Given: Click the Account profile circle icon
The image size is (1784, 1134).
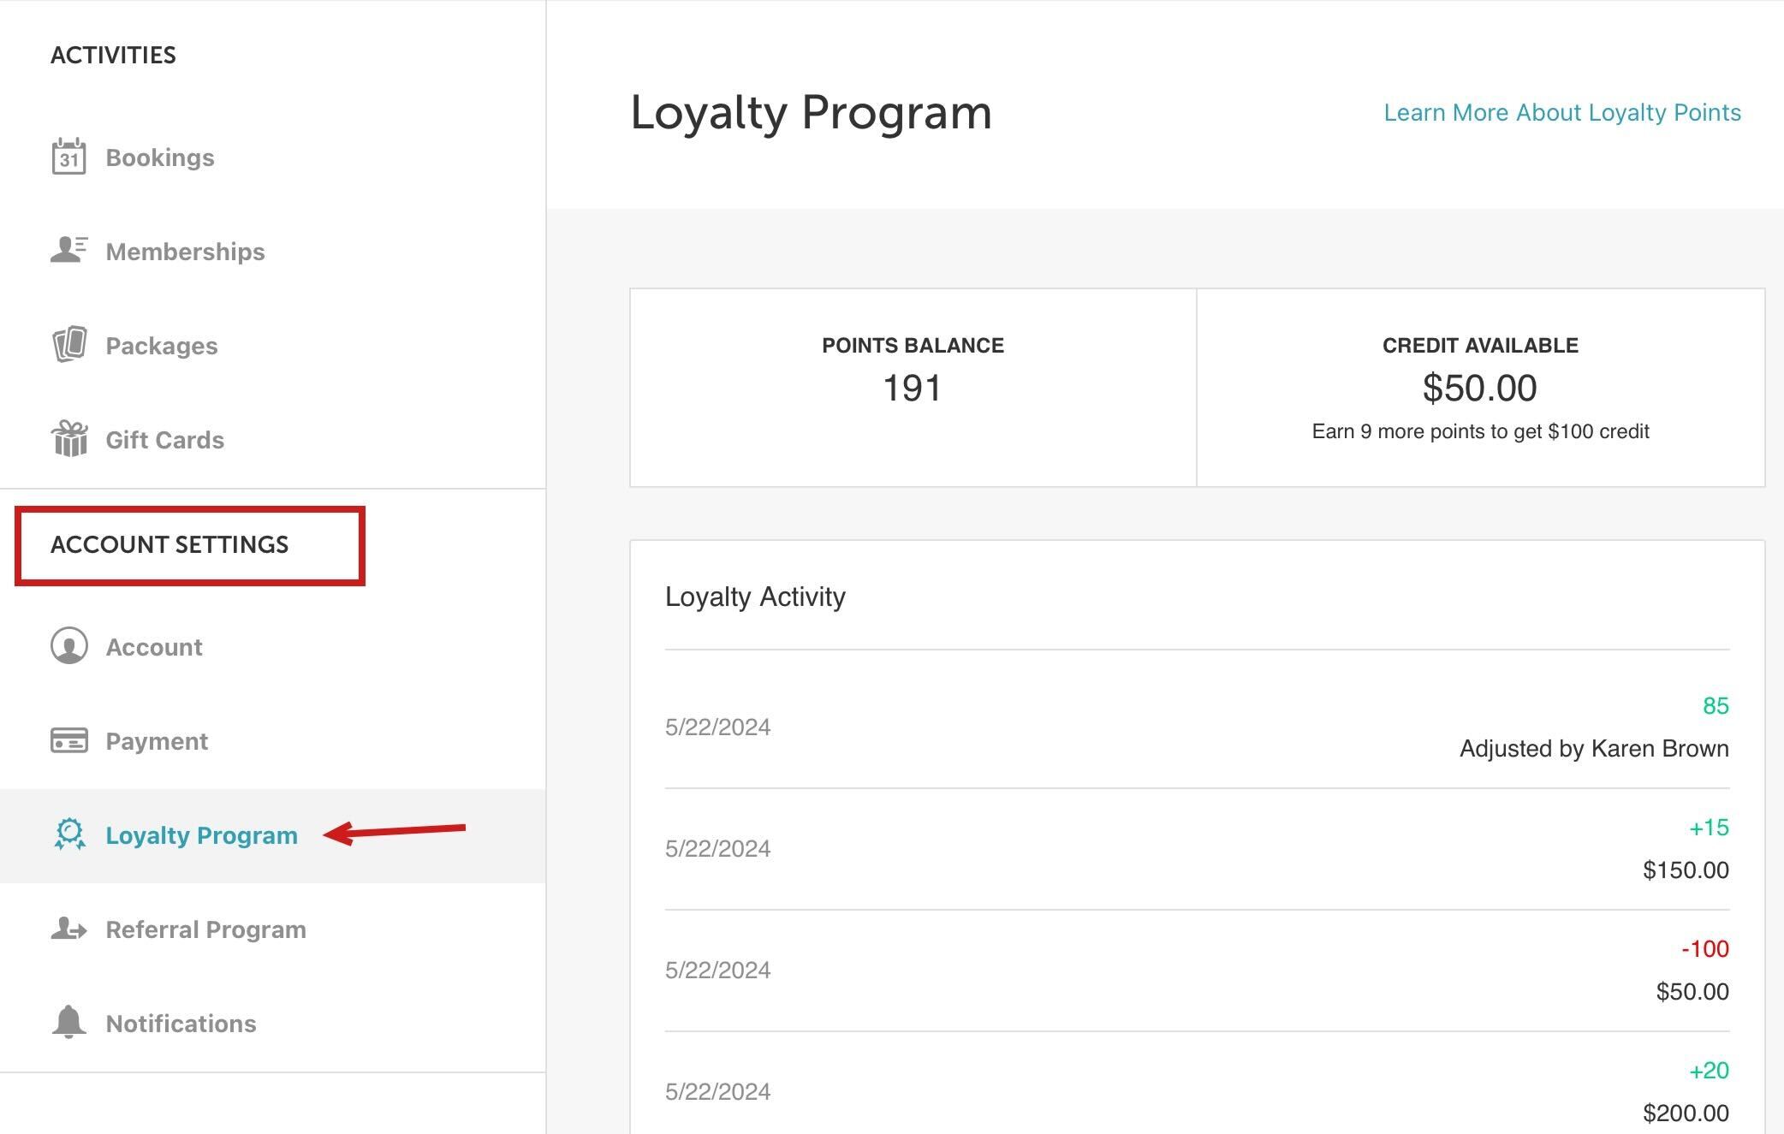Looking at the screenshot, I should [x=68, y=646].
